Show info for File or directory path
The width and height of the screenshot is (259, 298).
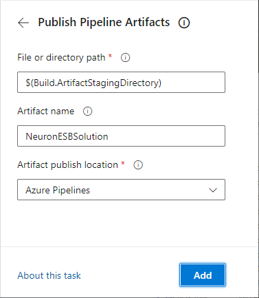(x=125, y=58)
